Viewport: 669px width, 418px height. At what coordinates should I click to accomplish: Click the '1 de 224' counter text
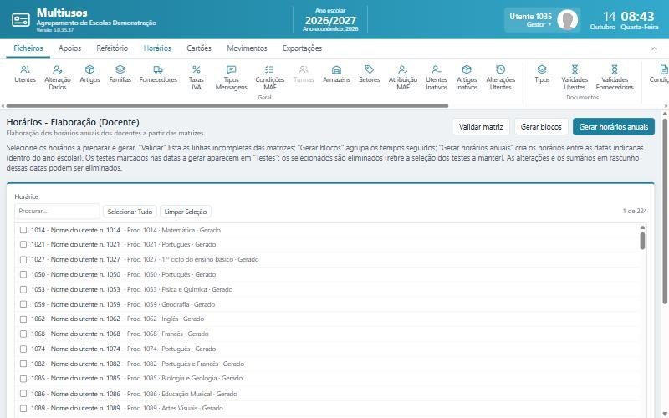pos(635,211)
